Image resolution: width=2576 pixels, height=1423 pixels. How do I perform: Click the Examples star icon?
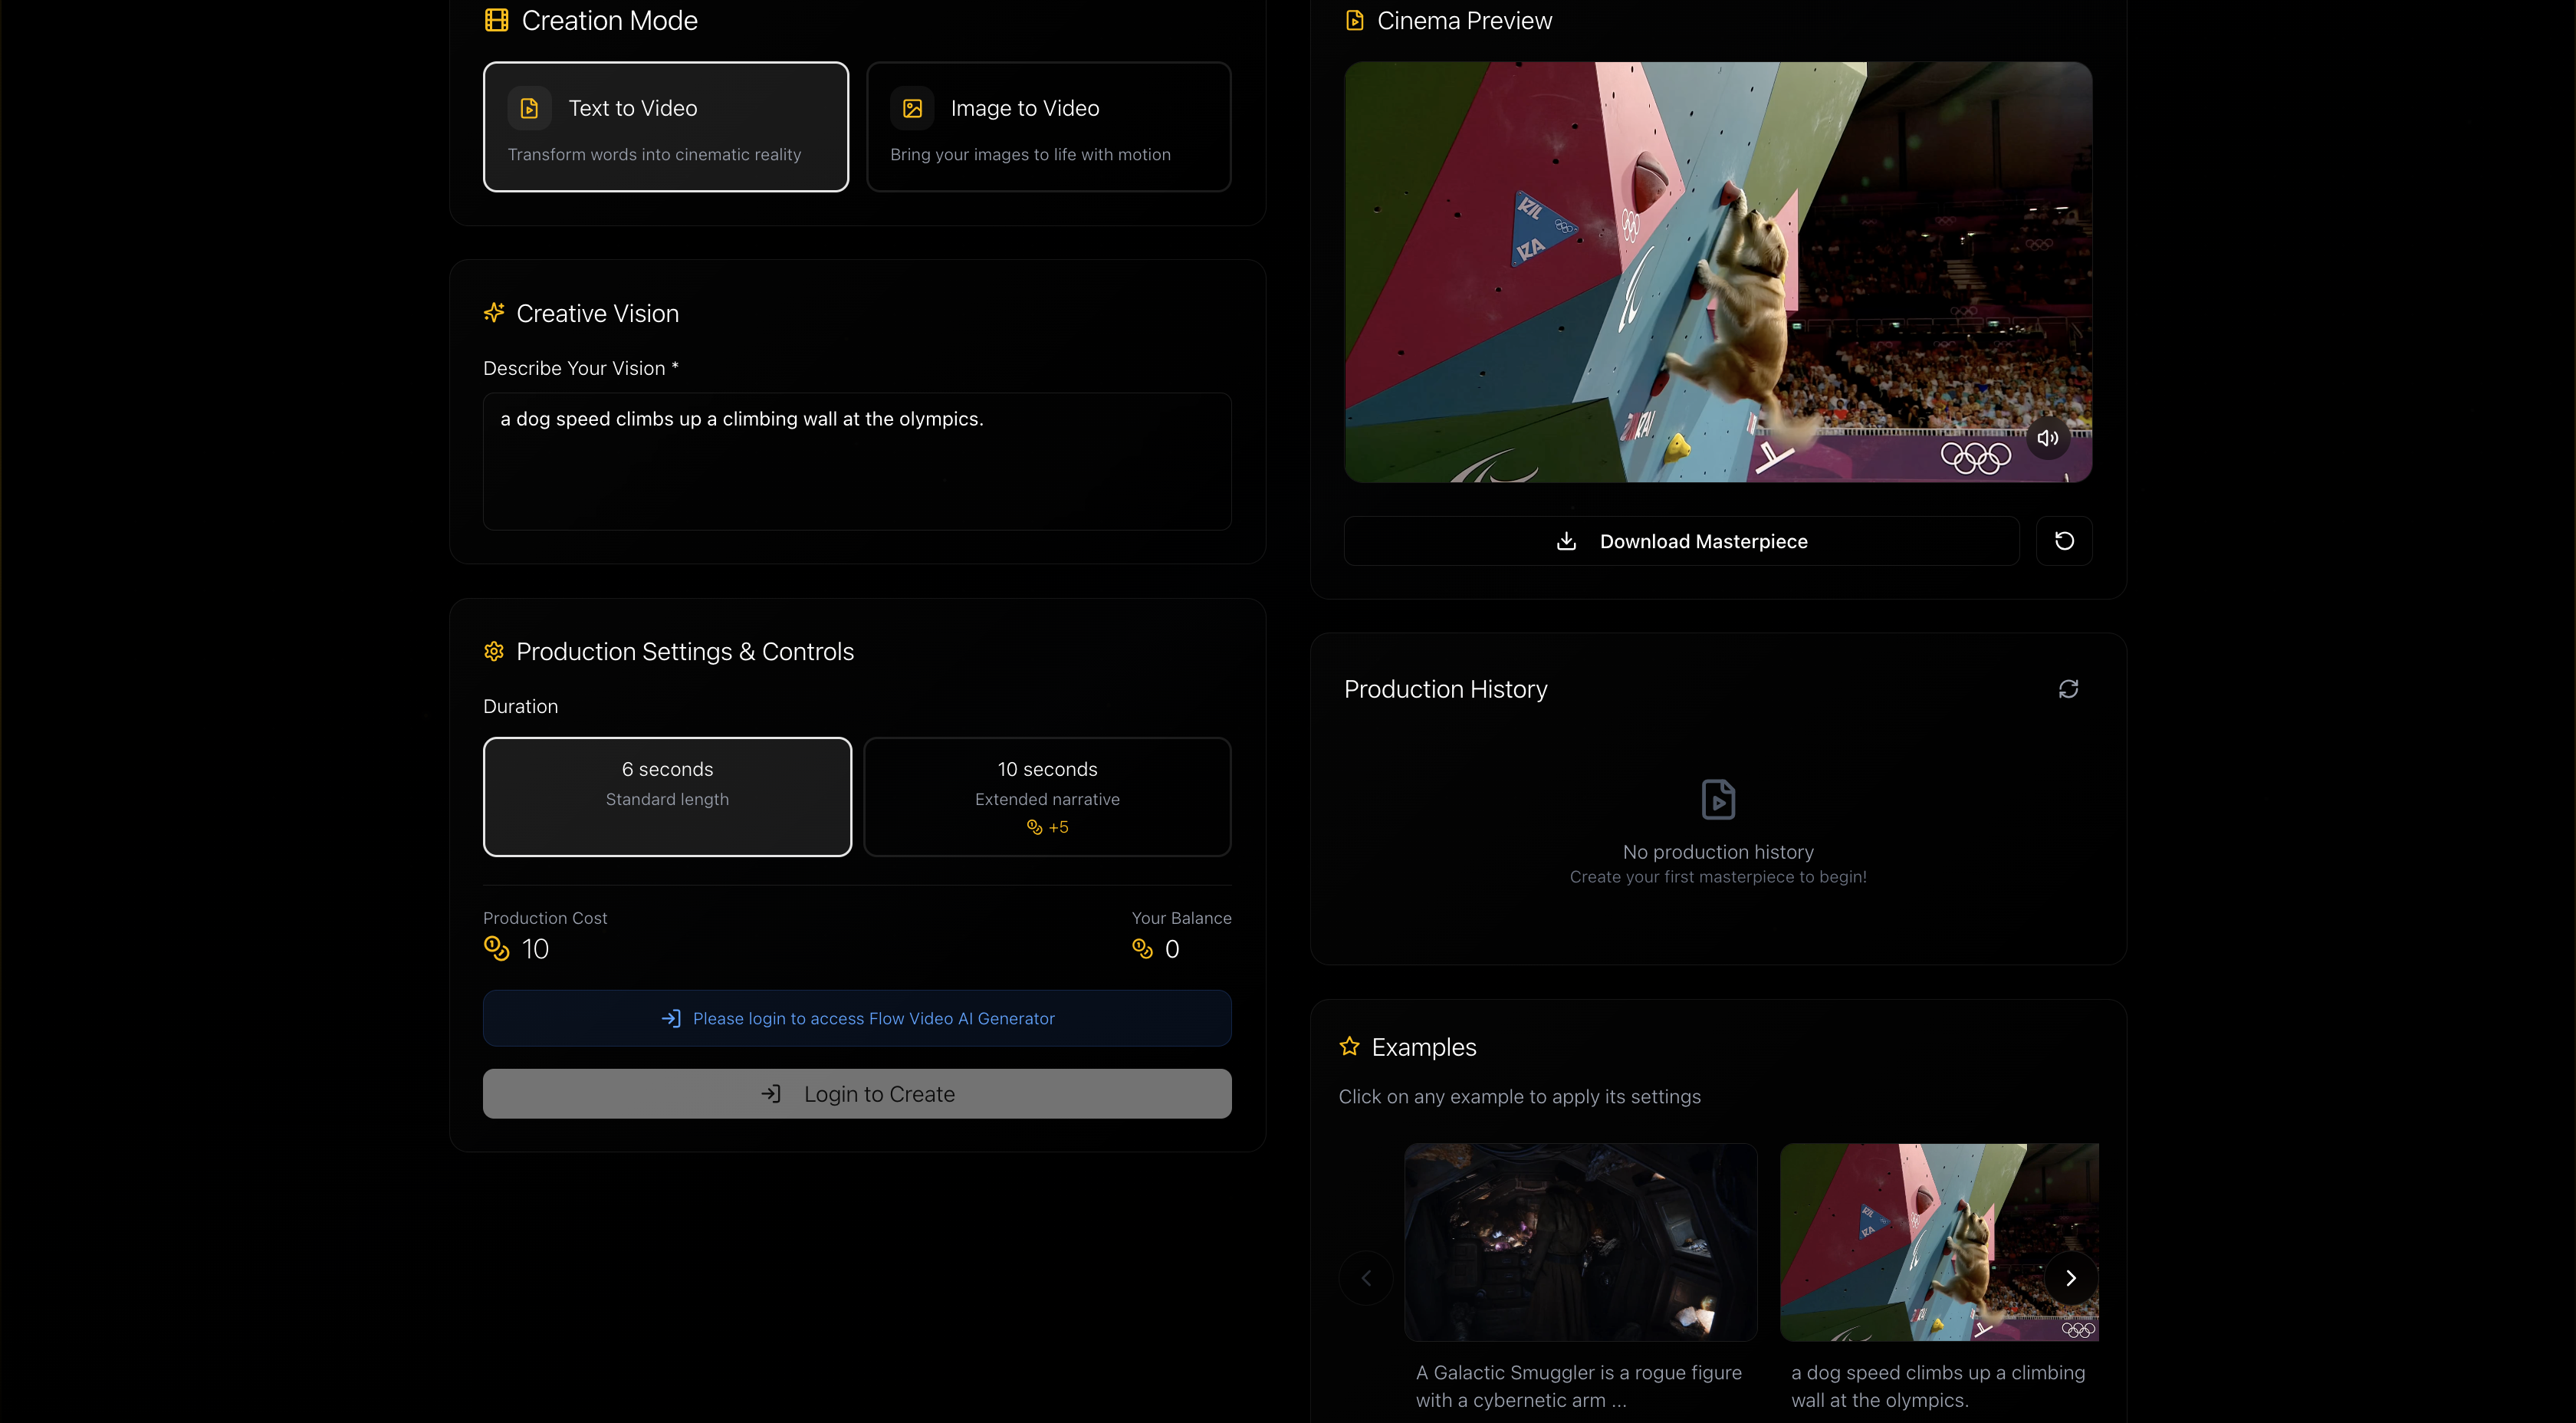1349,1047
